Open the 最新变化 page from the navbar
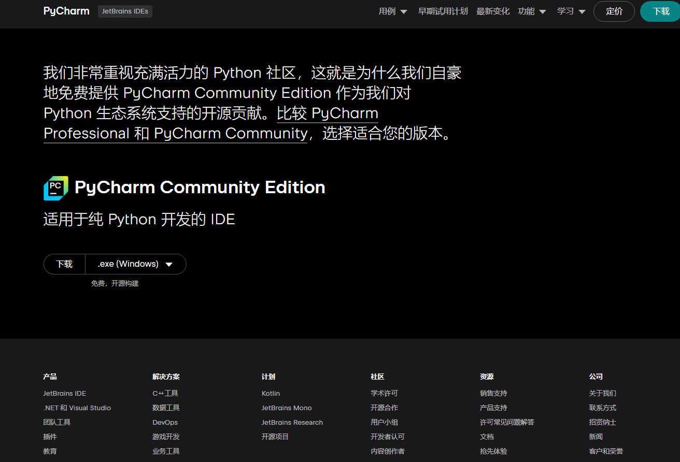This screenshot has height=462, width=680. (493, 11)
